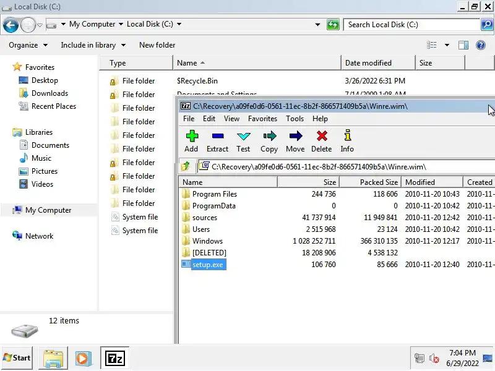Select Downloads in Favorites
Image resolution: width=495 pixels, height=371 pixels.
[x=43, y=93]
